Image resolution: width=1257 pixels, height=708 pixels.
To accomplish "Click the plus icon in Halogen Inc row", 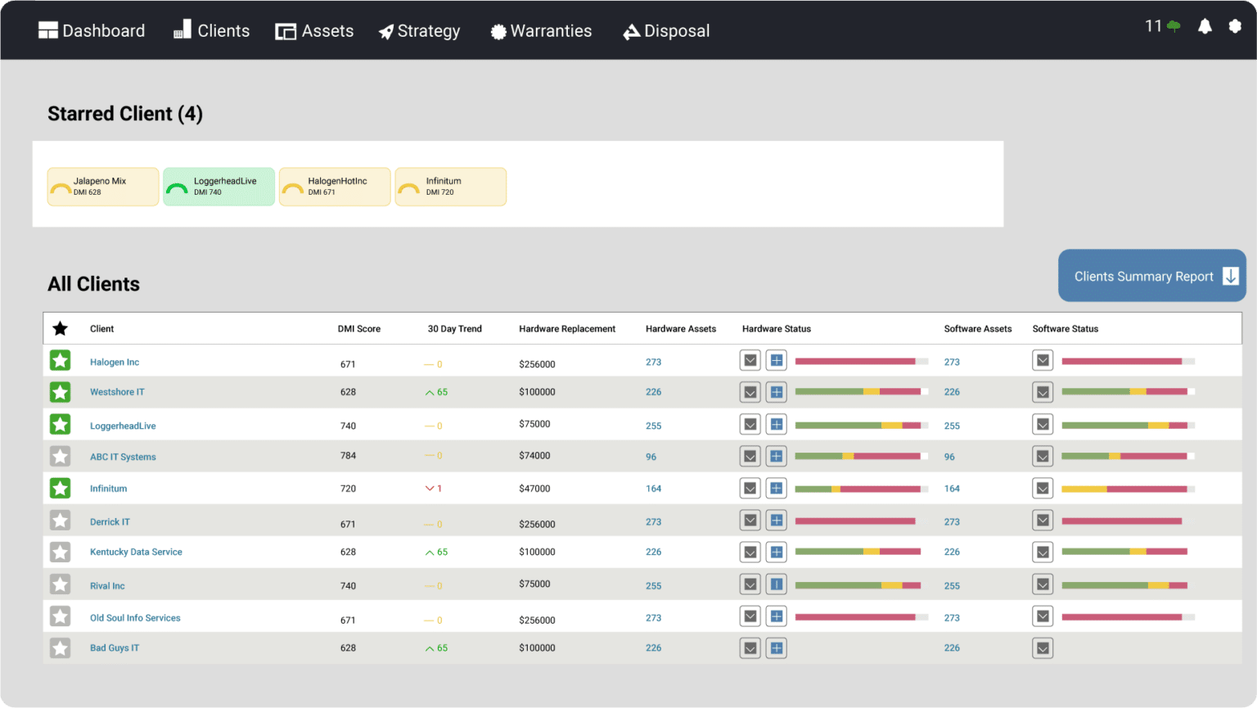I will [x=777, y=360].
